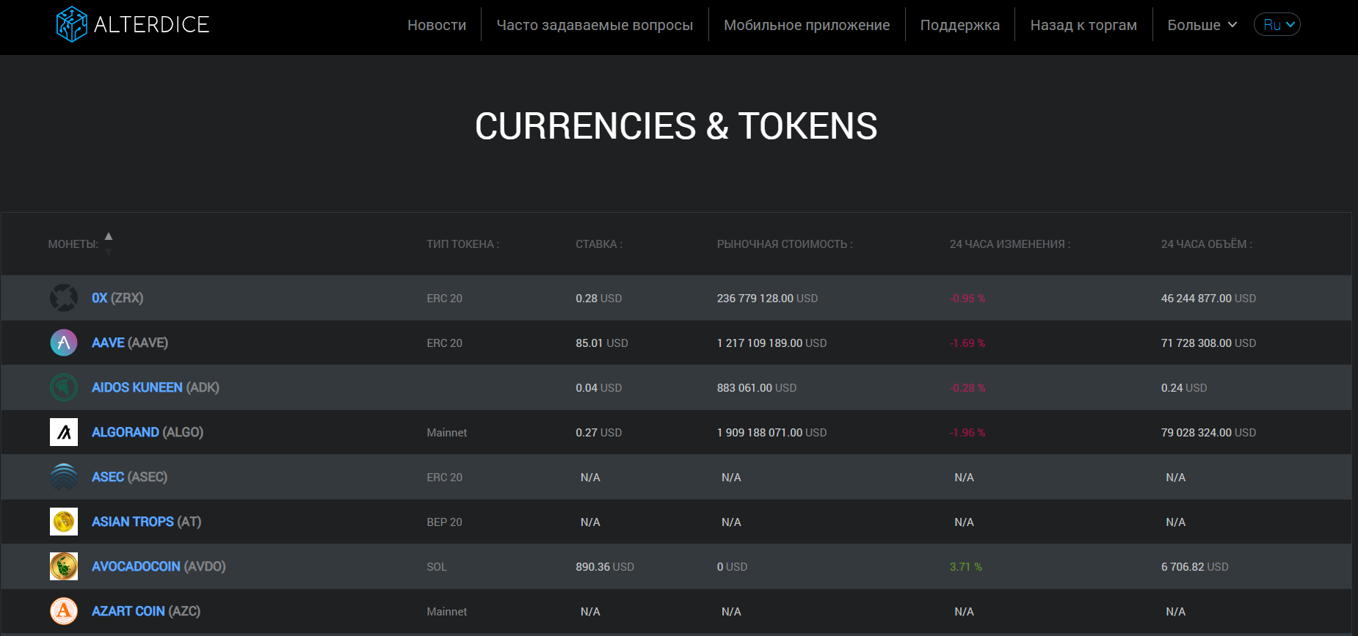Screen dimensions: 1358x636
Task: Click the МОНЕТЫ column header
Action: click(73, 244)
